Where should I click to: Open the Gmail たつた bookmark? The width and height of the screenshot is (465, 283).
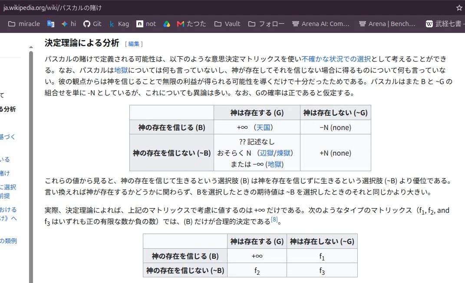191,24
